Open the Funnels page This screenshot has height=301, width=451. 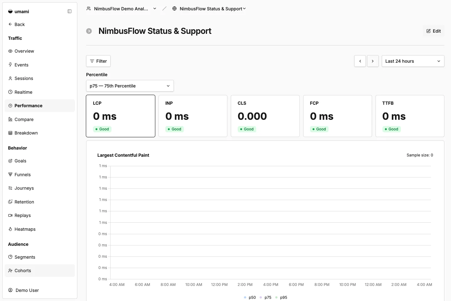click(40, 174)
